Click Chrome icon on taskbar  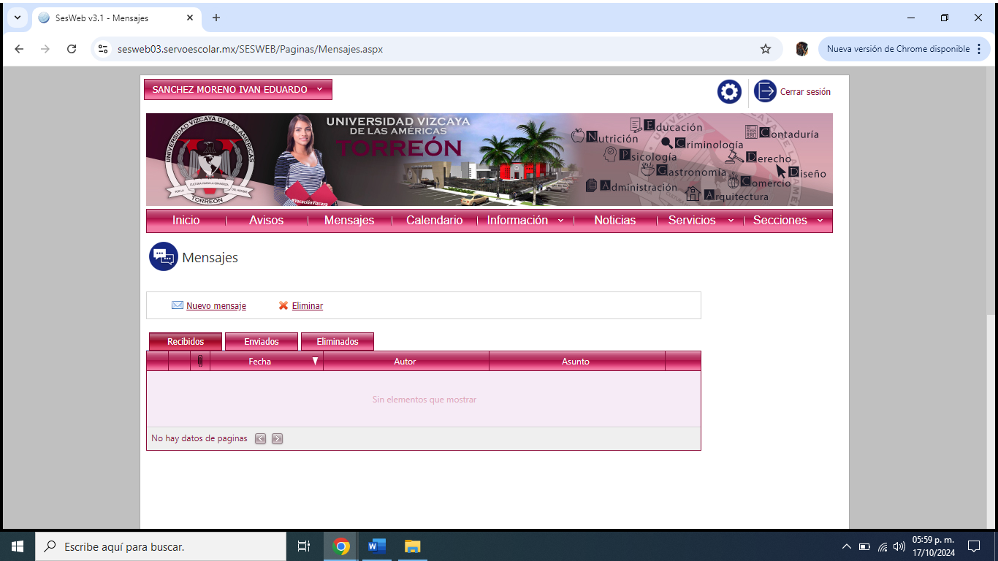click(341, 546)
